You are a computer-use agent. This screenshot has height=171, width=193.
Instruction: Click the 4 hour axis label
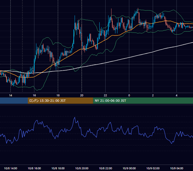pos(177,95)
